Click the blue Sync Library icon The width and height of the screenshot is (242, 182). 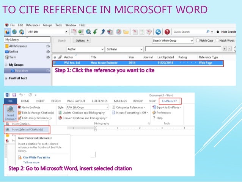click(x=158, y=32)
